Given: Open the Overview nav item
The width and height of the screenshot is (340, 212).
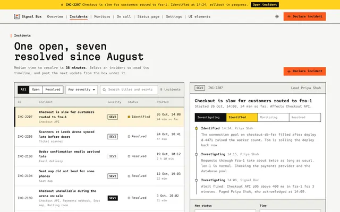Looking at the screenshot, I should pos(55,16).
